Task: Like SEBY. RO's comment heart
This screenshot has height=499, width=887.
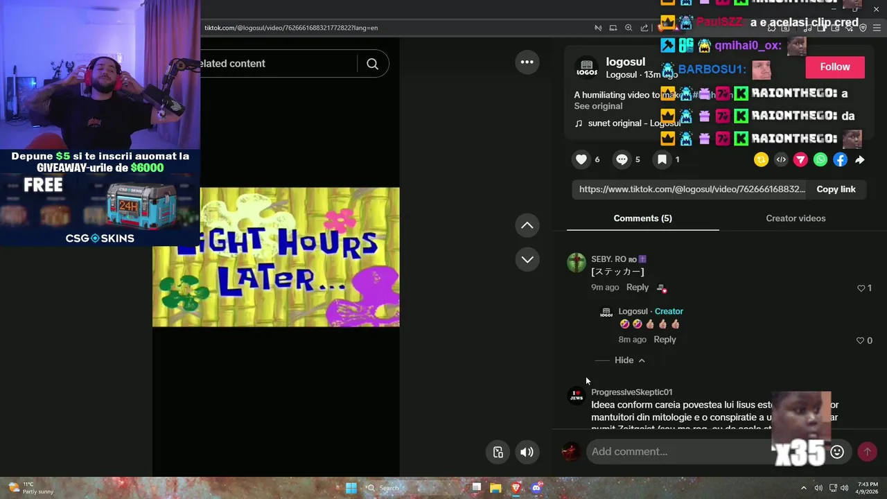Action: [x=861, y=288]
